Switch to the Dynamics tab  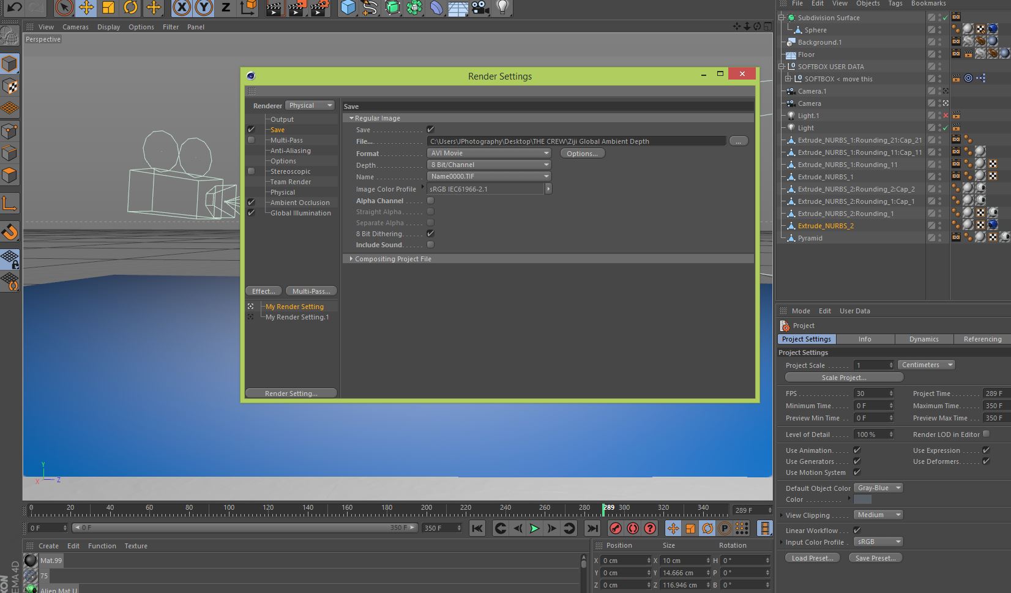tap(923, 339)
